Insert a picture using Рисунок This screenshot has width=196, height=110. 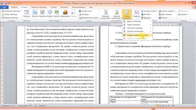pyautogui.click(x=35, y=14)
